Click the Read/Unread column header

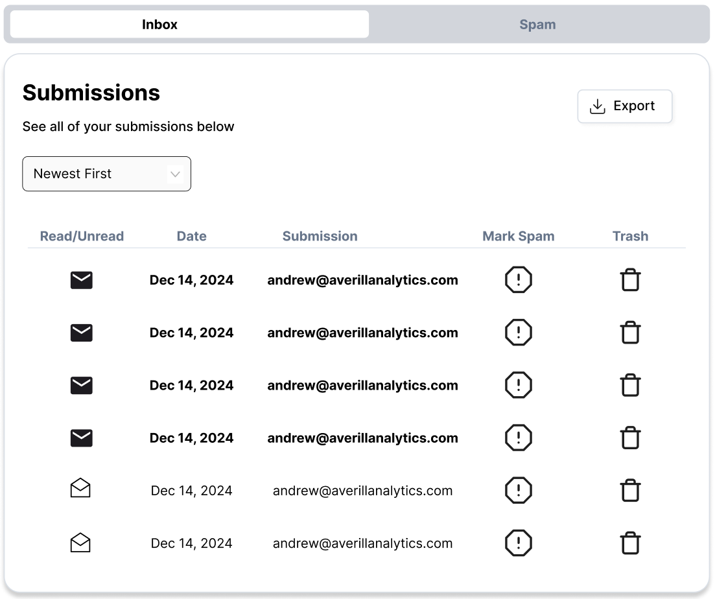(x=82, y=236)
